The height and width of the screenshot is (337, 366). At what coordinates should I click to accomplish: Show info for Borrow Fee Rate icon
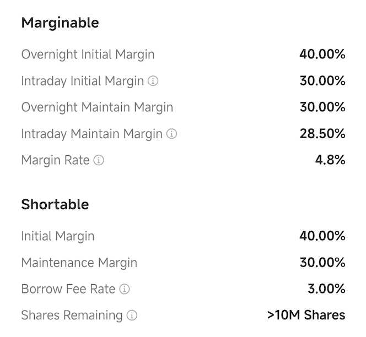(x=125, y=289)
